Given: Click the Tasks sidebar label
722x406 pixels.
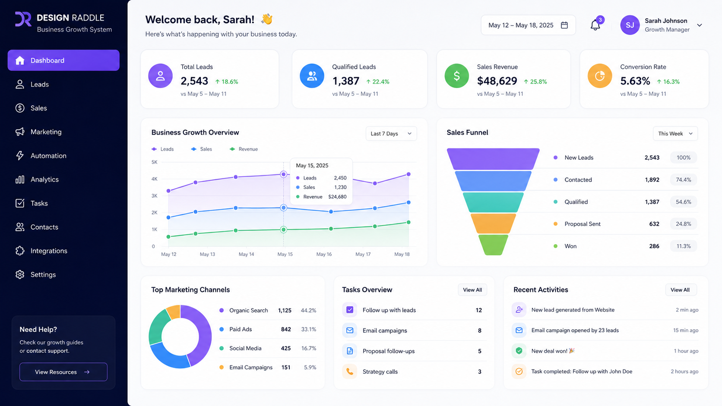Looking at the screenshot, I should click(39, 203).
